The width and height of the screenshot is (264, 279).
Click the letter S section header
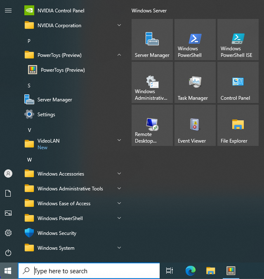(x=29, y=86)
